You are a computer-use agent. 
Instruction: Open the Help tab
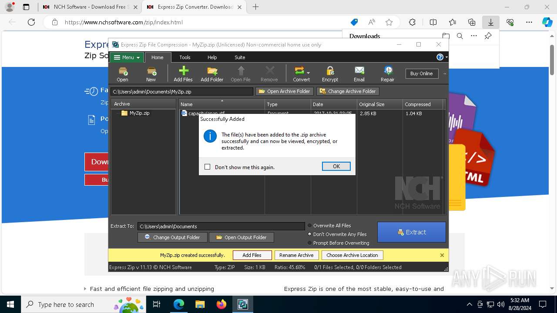point(212,57)
